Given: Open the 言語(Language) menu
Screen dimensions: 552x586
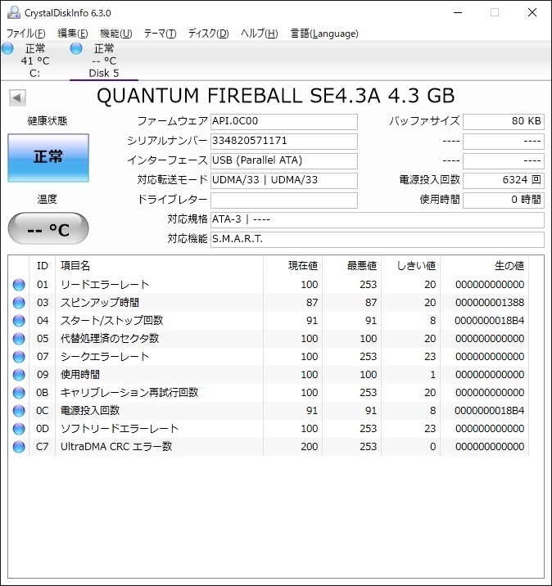Looking at the screenshot, I should point(324,34).
